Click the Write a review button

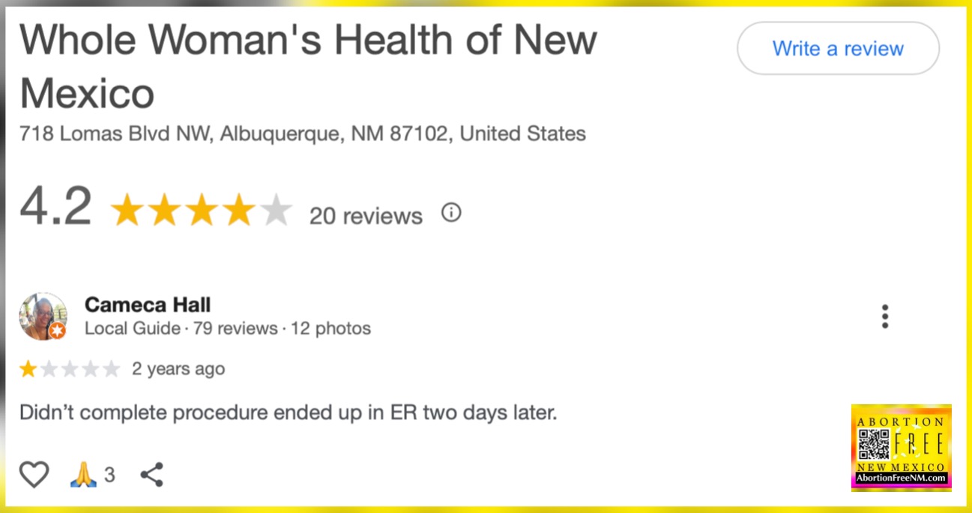coord(838,49)
